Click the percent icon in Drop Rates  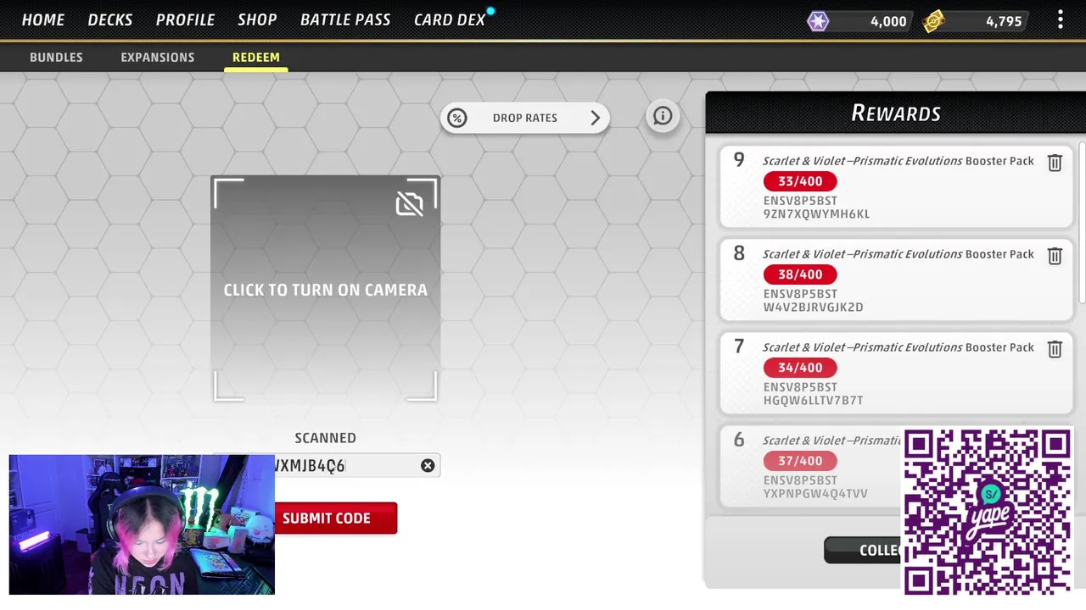(457, 118)
